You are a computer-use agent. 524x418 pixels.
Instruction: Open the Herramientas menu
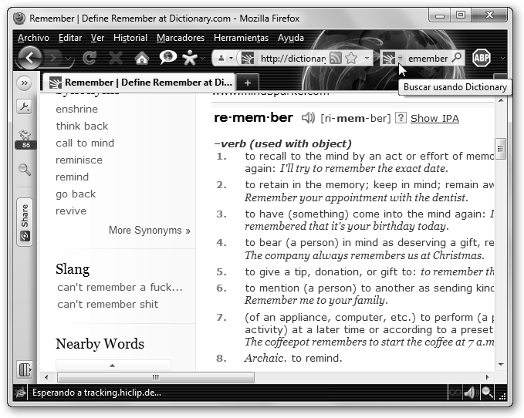[242, 37]
